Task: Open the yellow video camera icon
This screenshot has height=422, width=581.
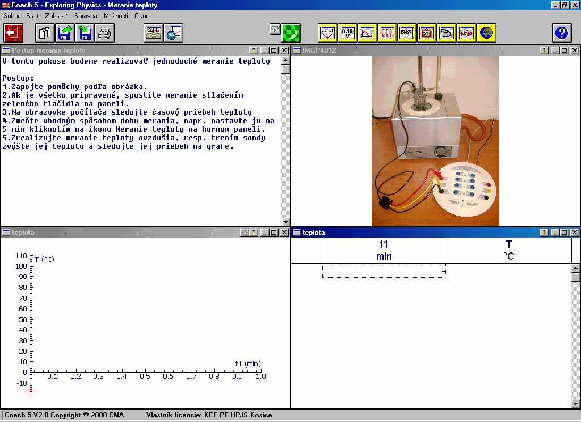Action: click(447, 33)
